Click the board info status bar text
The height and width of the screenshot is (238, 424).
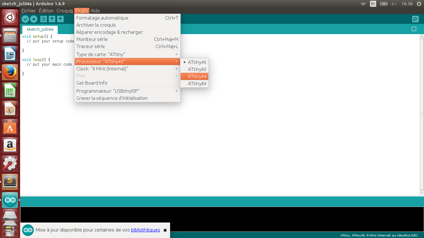coord(379,236)
